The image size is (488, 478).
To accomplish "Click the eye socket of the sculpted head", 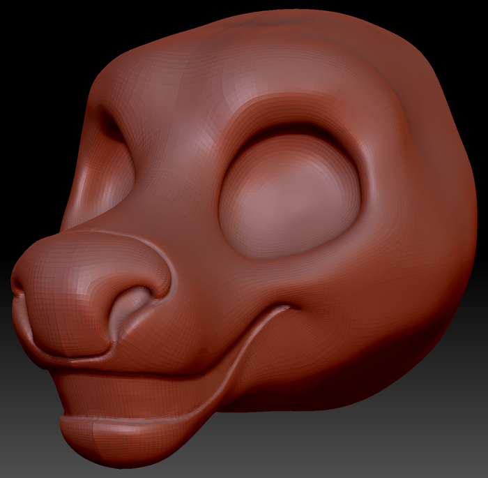I will click(x=290, y=195).
